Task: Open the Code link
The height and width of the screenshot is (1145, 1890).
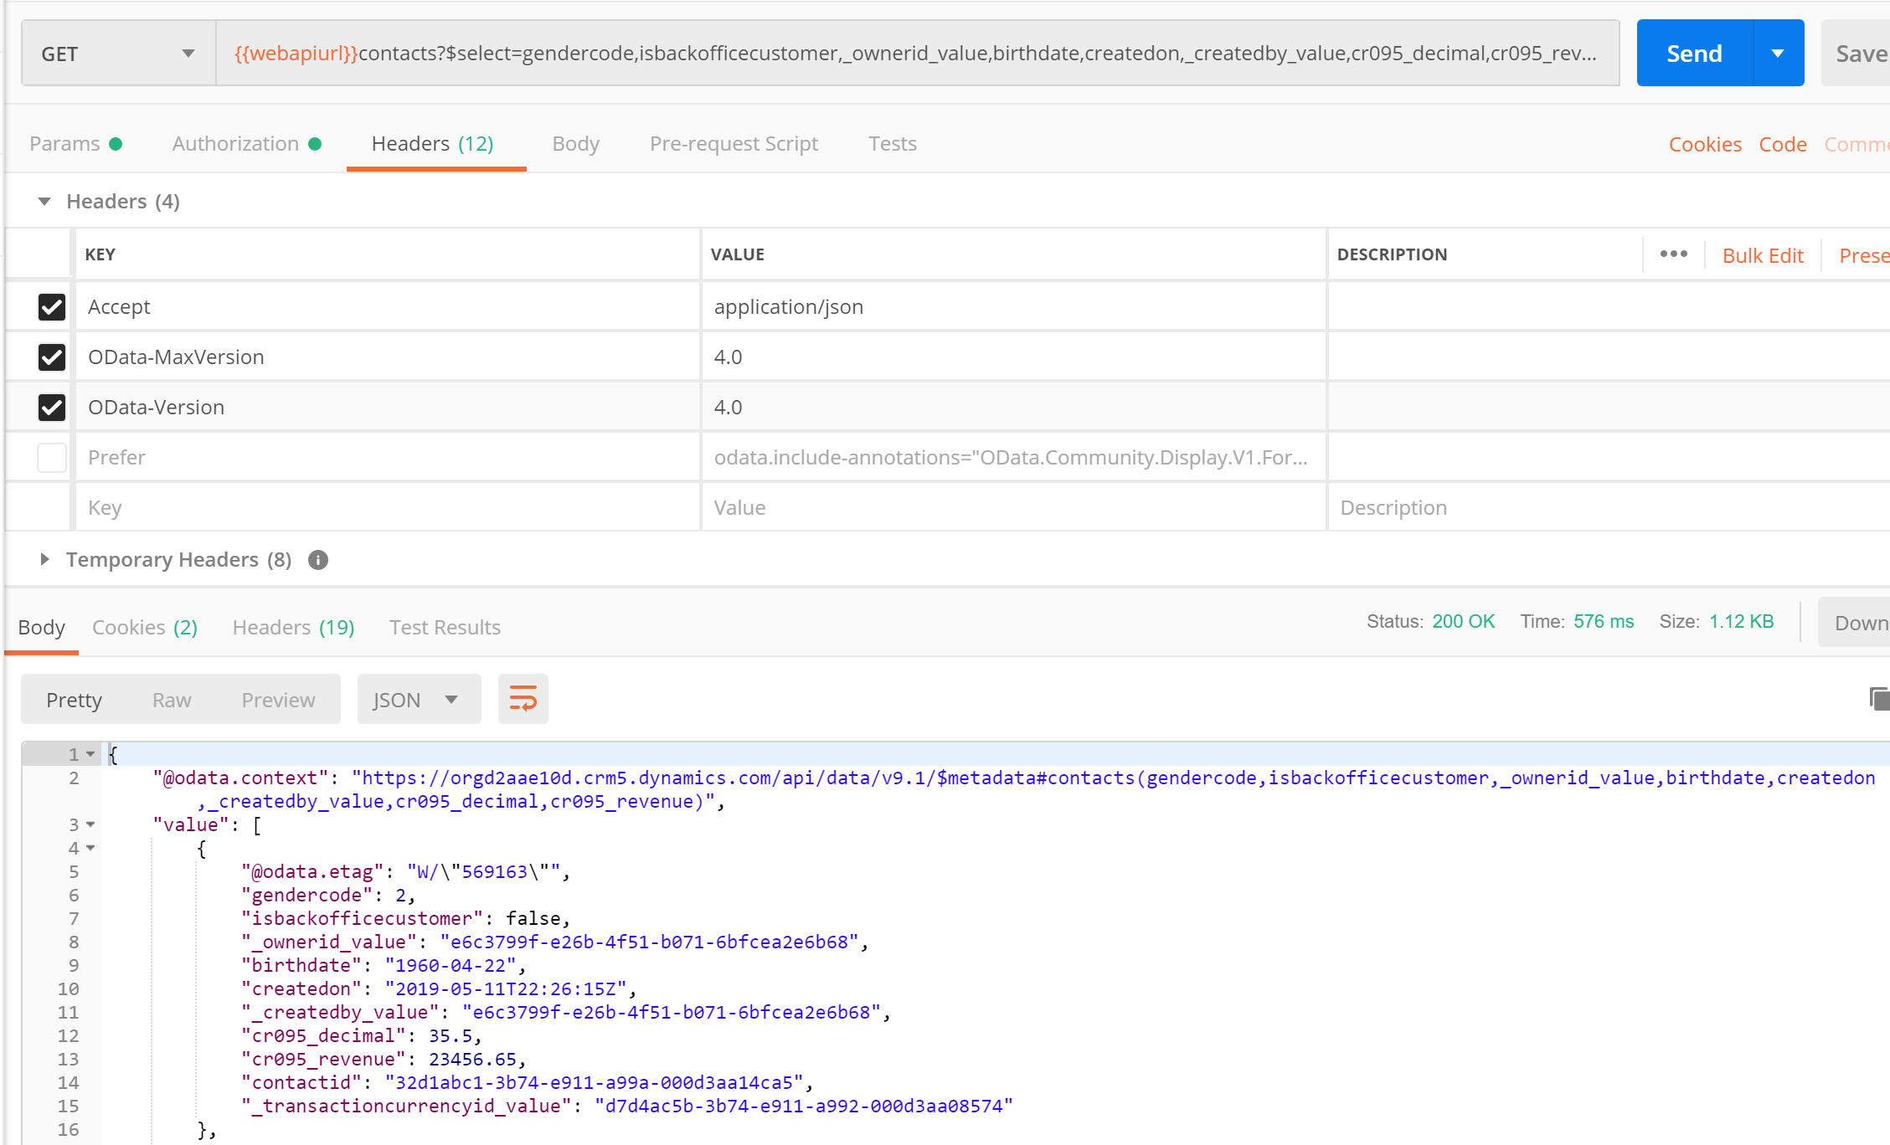Action: [x=1783, y=145]
